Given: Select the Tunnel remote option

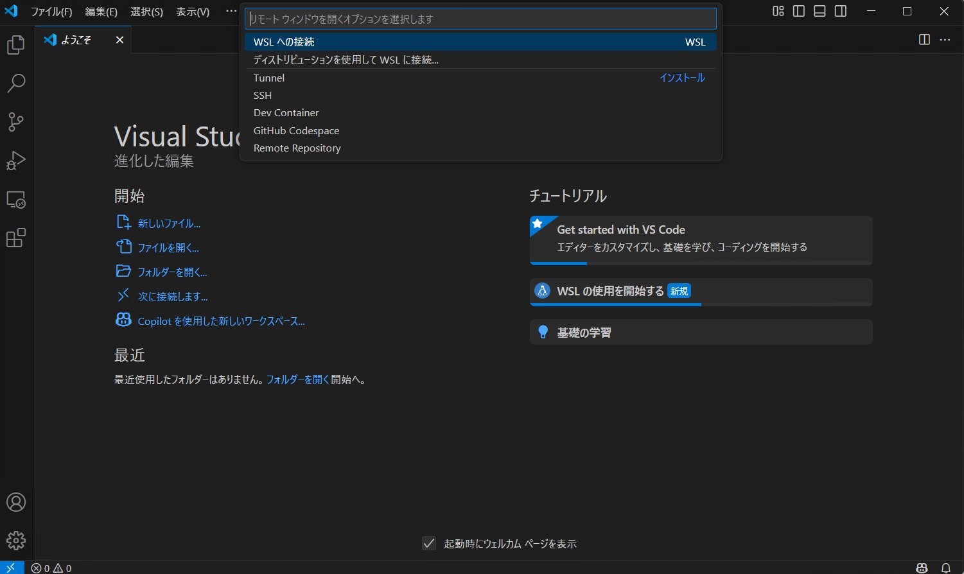Looking at the screenshot, I should pos(480,78).
